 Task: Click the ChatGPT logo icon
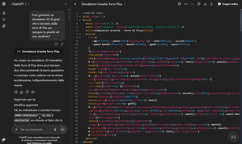click(4, 4)
